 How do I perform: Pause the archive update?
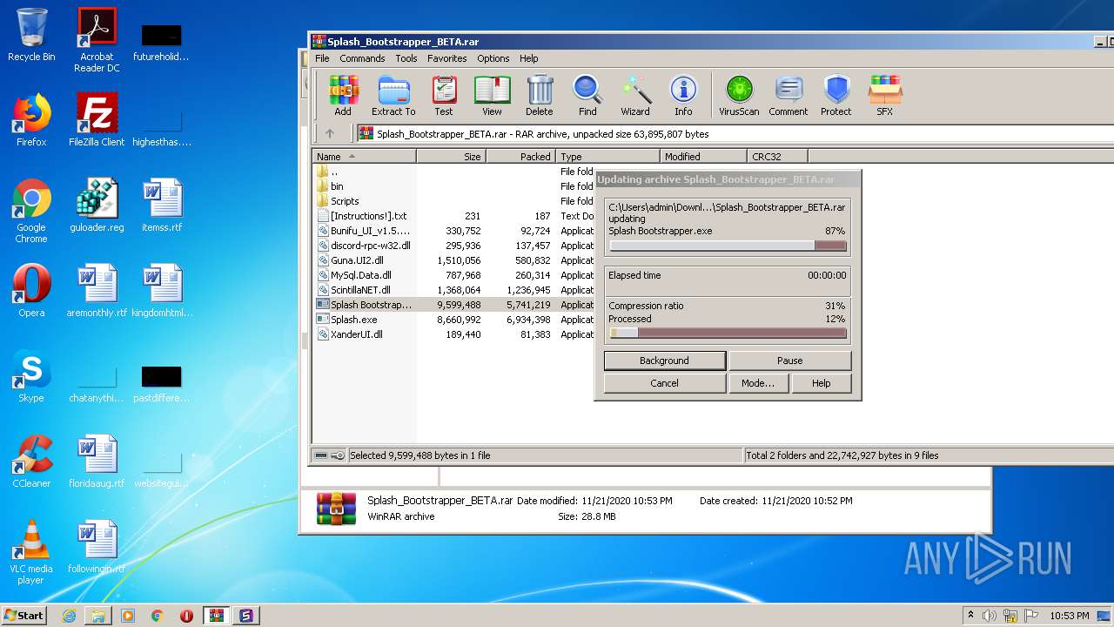click(x=790, y=361)
